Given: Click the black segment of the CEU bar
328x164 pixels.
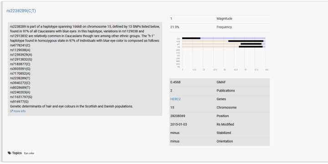Looking at the screenshot, I should (x=191, y=38).
